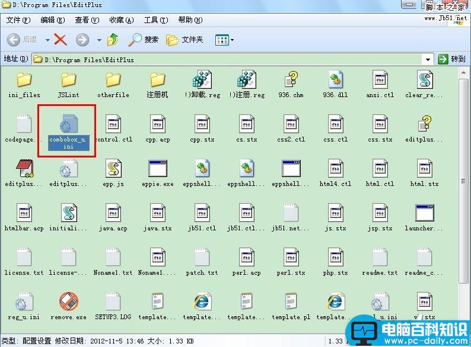471x347 pixels.
Task: Select the html.ctl file
Action: point(380,173)
